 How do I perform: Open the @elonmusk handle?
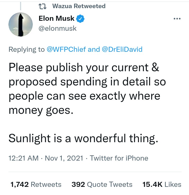[x=58, y=28]
